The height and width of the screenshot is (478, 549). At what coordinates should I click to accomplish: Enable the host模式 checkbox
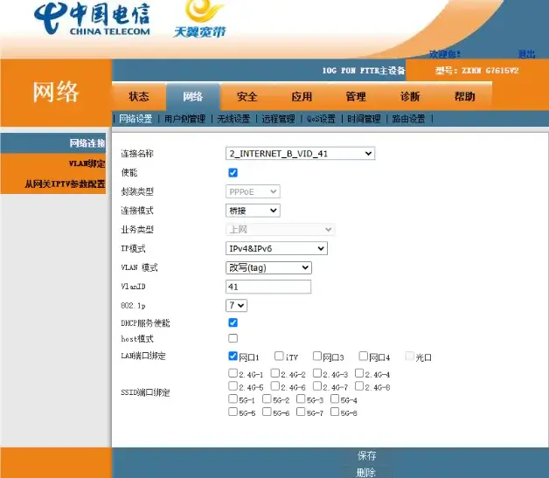click(x=233, y=338)
